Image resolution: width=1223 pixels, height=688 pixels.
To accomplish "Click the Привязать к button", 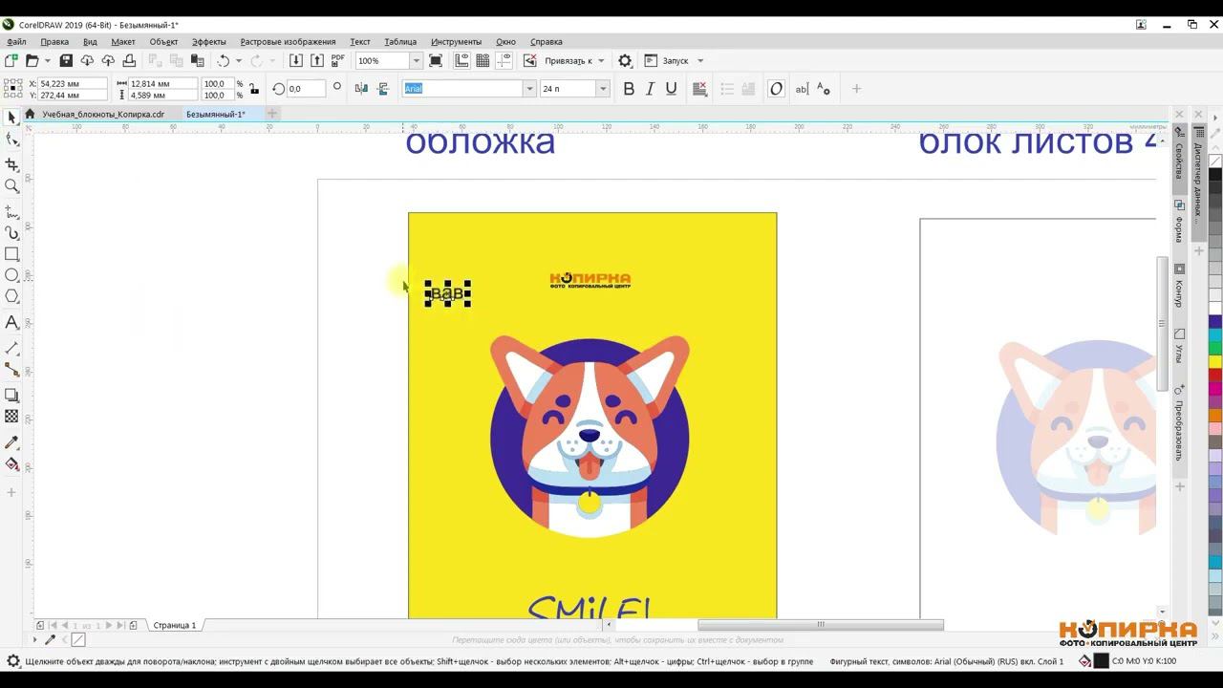I will (x=568, y=60).
